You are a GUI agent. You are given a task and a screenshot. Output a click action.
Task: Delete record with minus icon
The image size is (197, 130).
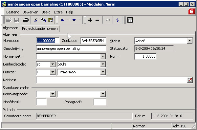click(x=98, y=20)
